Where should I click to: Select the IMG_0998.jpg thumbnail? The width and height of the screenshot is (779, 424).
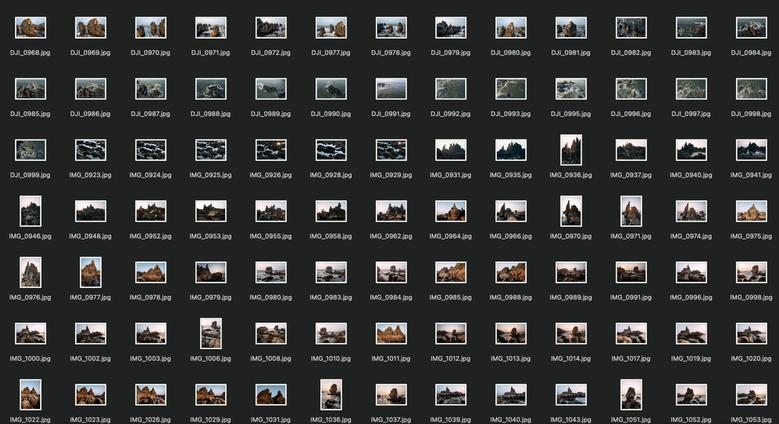(x=751, y=272)
